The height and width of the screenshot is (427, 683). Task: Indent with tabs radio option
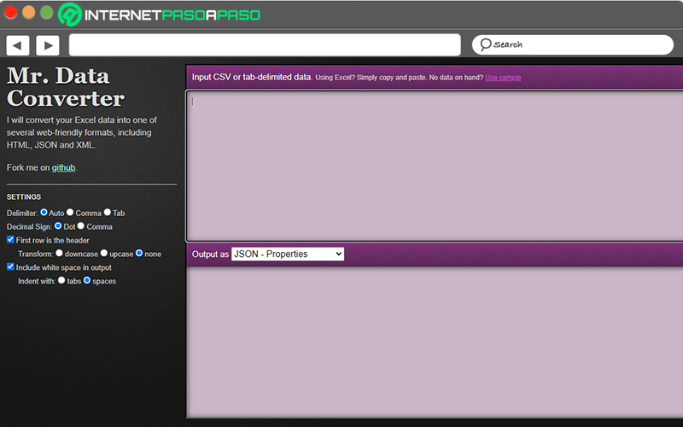click(61, 280)
